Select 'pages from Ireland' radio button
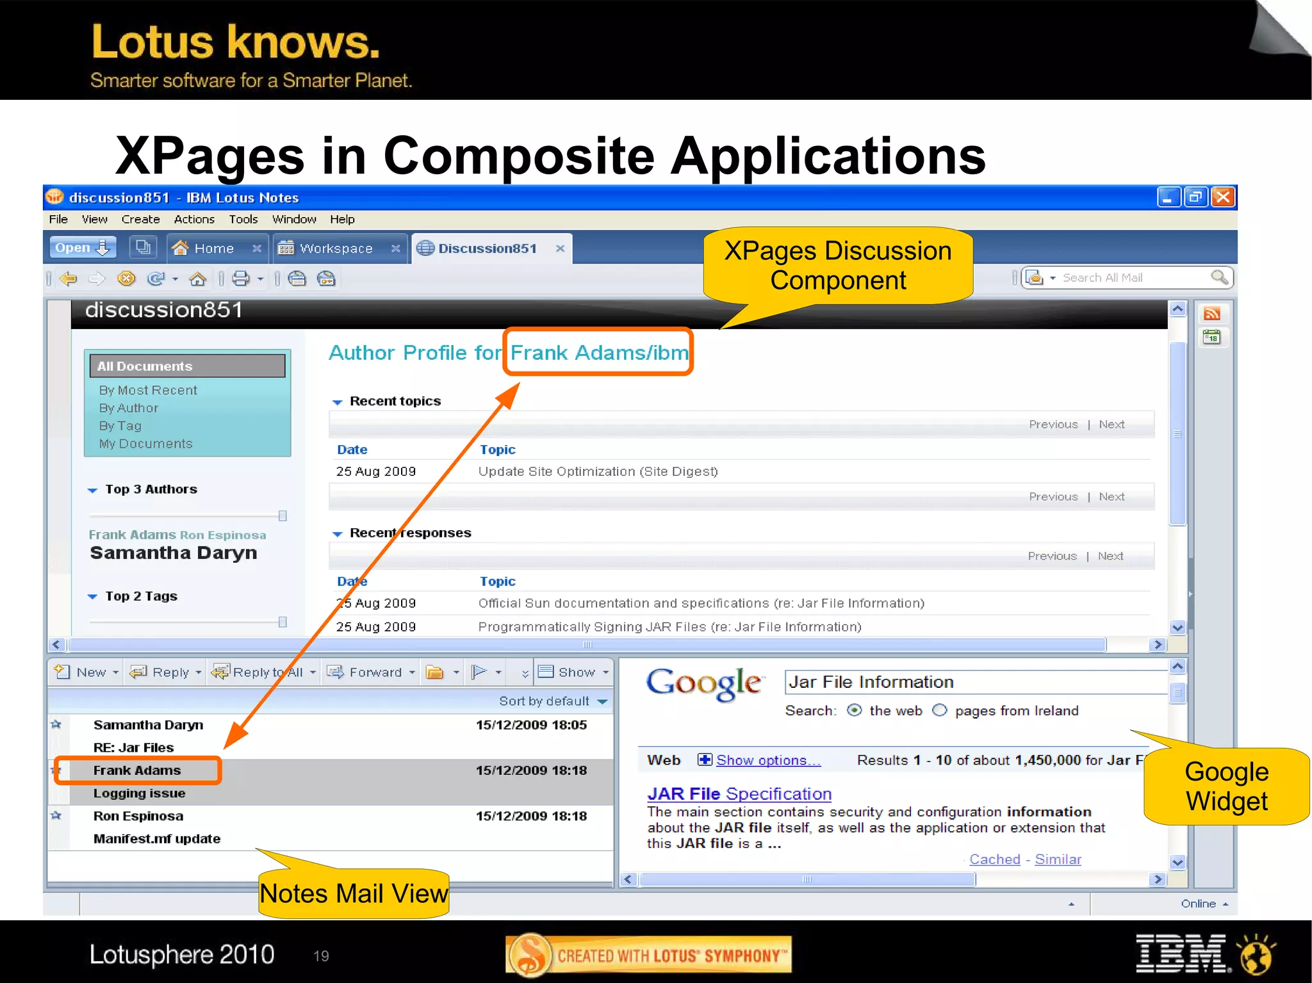 (939, 710)
